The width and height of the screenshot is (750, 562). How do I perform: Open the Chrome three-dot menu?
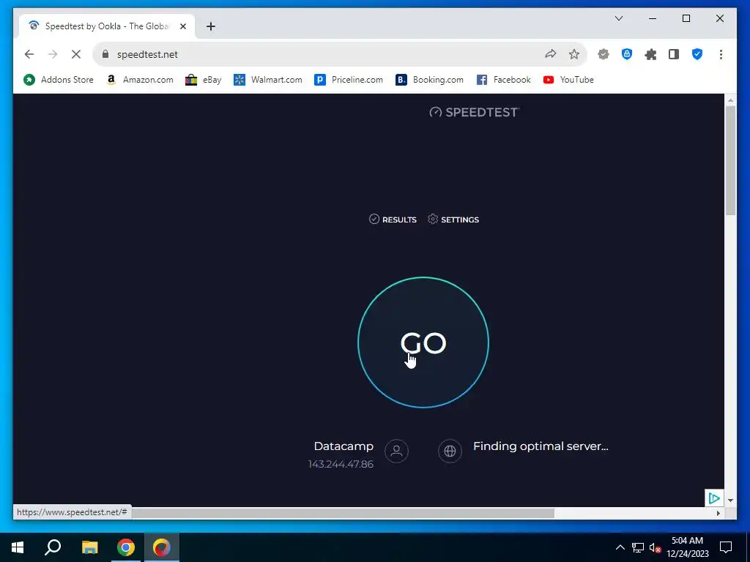tap(721, 54)
